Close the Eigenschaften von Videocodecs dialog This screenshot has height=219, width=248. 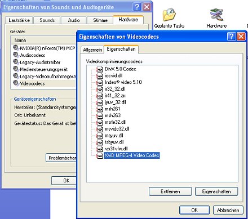click(241, 36)
